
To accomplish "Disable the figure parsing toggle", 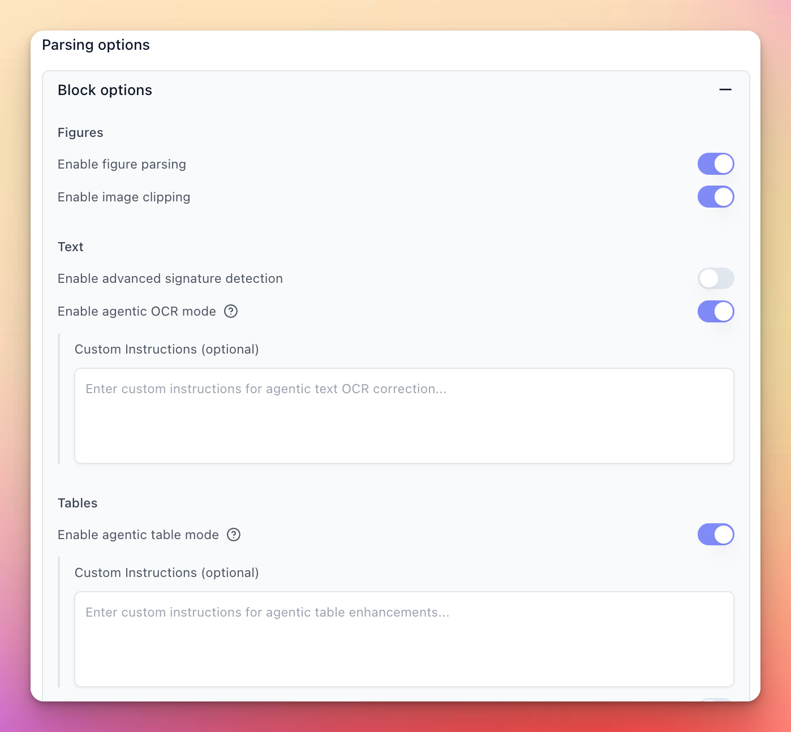I will (716, 164).
